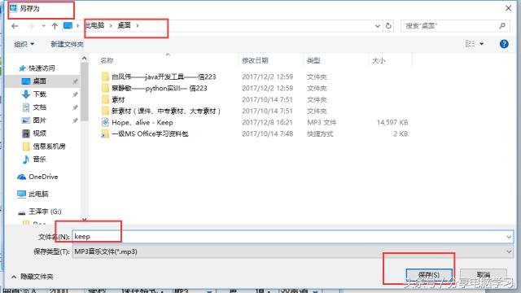Click the search magnifier icon
The height and width of the screenshot is (293, 521).
[x=502, y=25]
